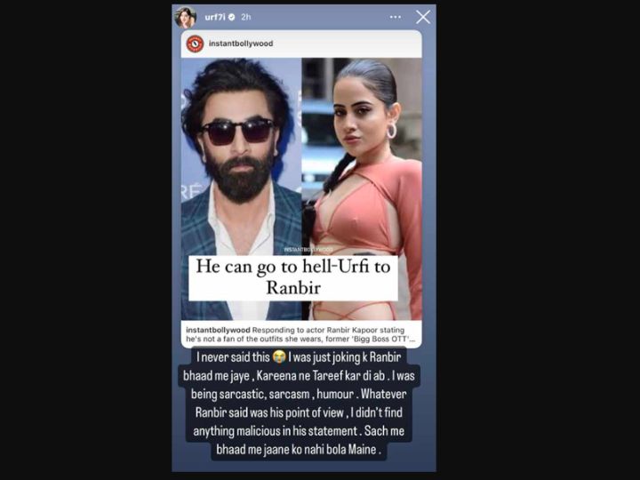This screenshot has width=640, height=480.
Task: Click bold instantbollywood name in caption
Action: tap(218, 330)
